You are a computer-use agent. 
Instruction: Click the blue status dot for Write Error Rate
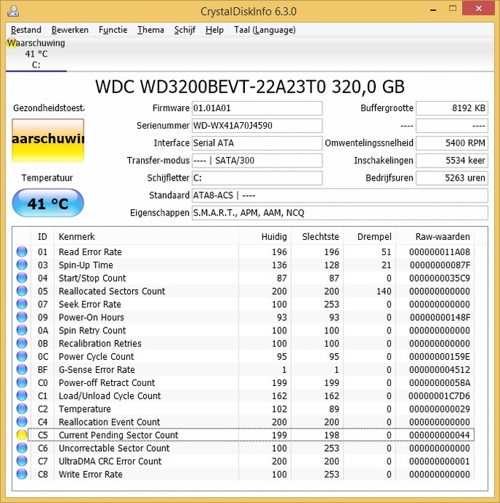tap(22, 474)
